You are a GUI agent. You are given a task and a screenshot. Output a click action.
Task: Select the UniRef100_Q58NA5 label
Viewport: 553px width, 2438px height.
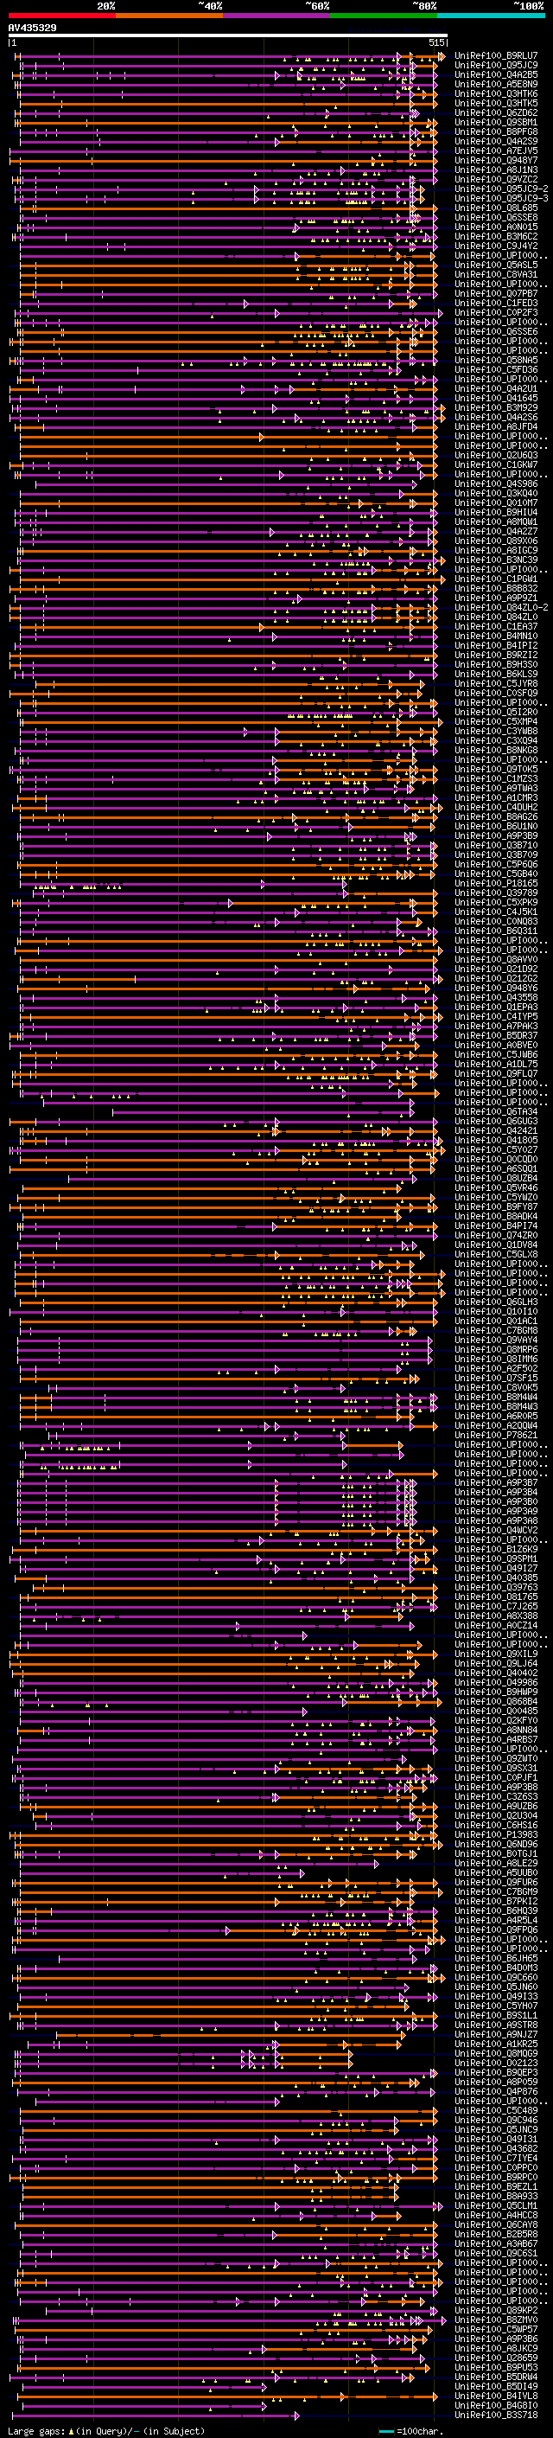(x=495, y=361)
